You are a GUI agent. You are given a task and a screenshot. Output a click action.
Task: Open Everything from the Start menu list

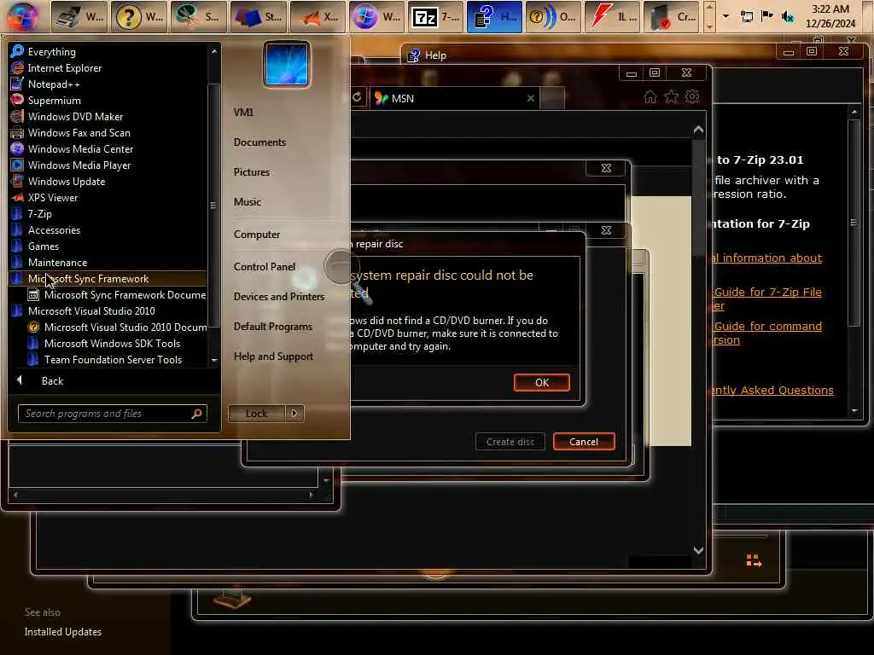(51, 52)
